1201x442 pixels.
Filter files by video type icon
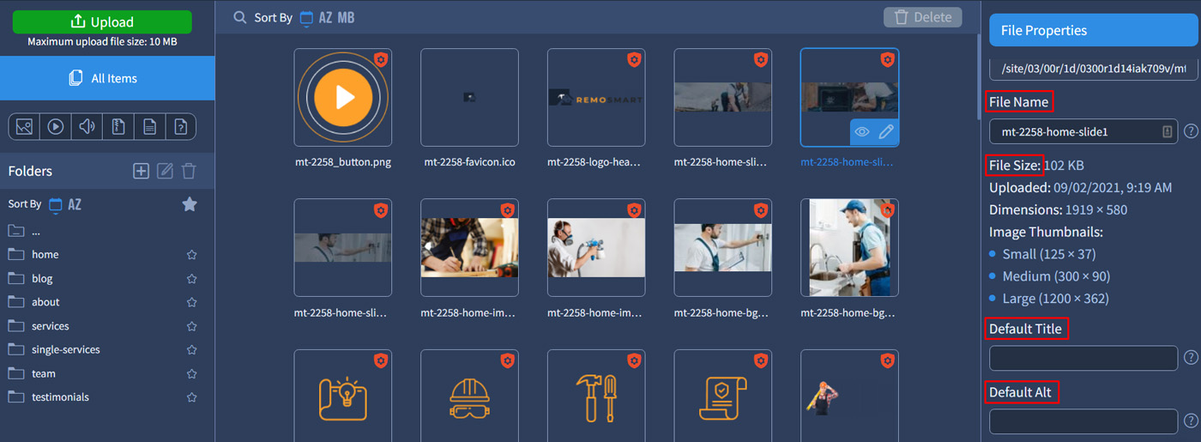point(56,127)
